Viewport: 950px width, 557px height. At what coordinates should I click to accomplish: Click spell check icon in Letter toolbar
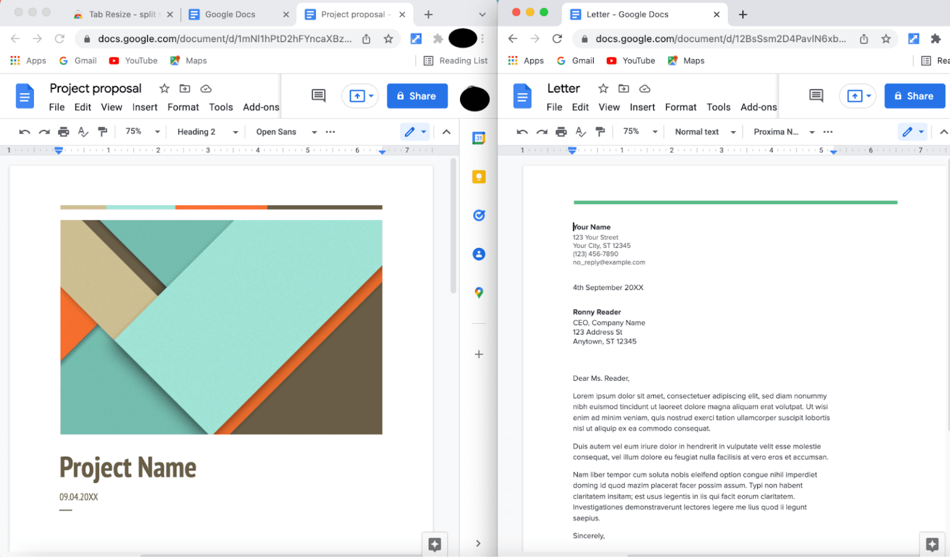tap(580, 132)
